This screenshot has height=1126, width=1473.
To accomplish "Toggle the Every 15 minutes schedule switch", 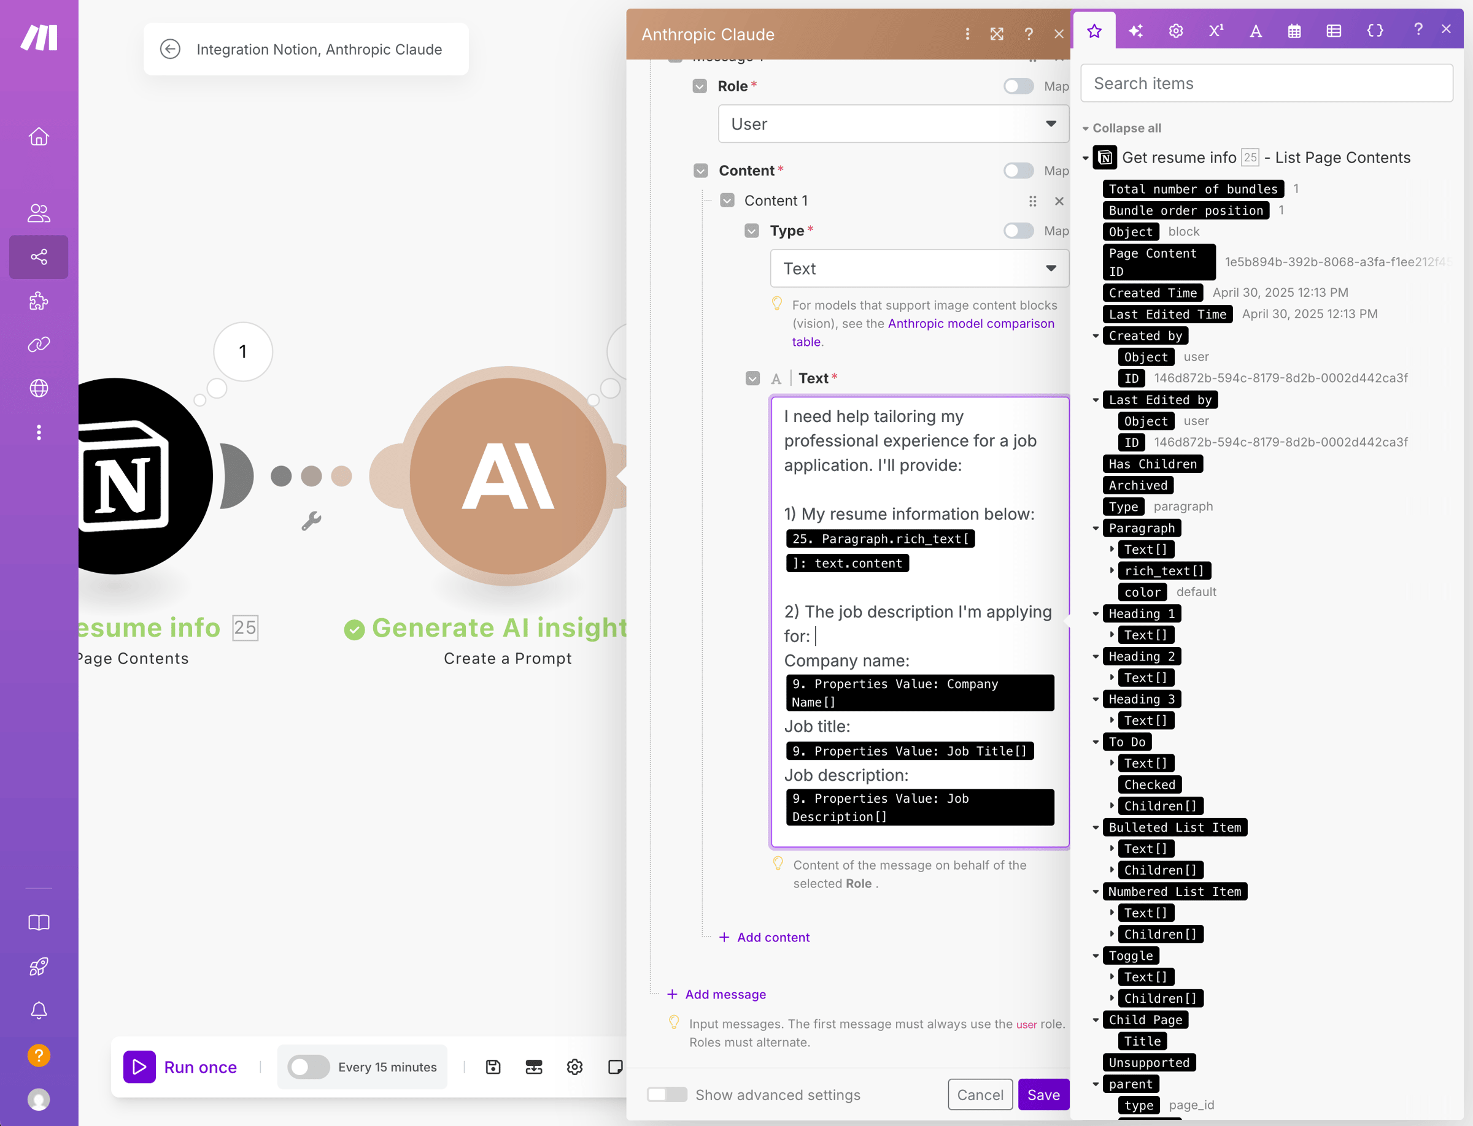I will tap(308, 1067).
